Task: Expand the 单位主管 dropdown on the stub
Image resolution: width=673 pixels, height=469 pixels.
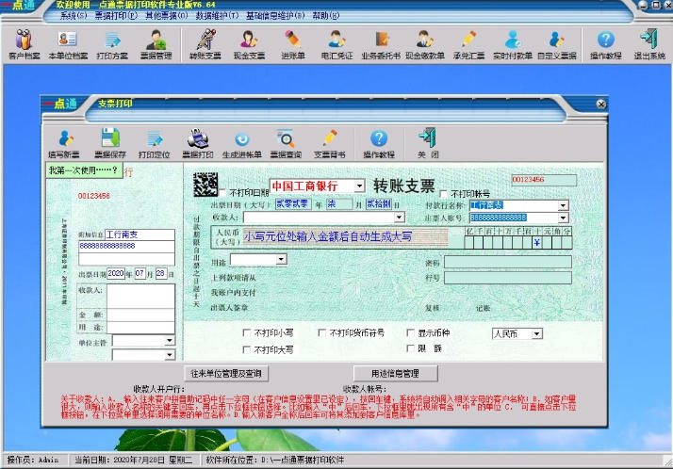Action: tap(170, 341)
